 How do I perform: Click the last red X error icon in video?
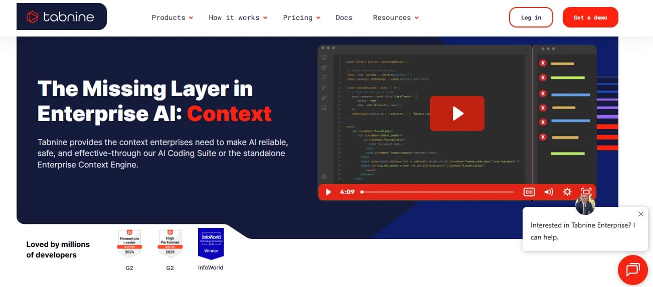pos(543,137)
